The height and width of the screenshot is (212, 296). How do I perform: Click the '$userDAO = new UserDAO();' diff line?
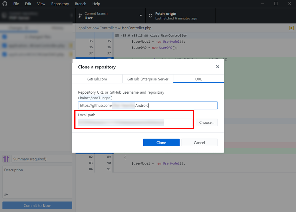coord(154,48)
